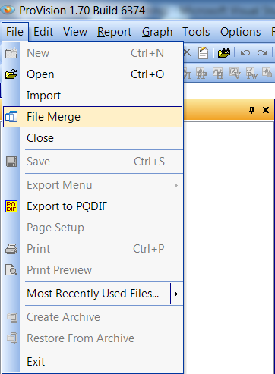Click the waveform with dot toolbar icon
The width and height of the screenshot is (275, 374).
tap(267, 73)
